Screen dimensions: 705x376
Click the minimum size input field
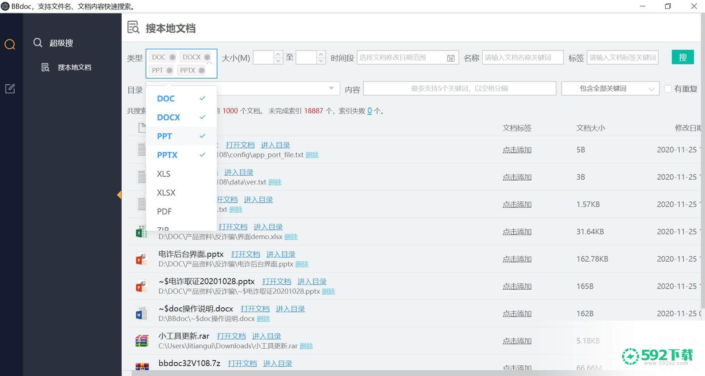263,58
